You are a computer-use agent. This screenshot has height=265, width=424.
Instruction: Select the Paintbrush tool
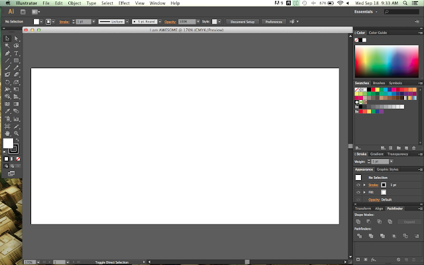7,68
